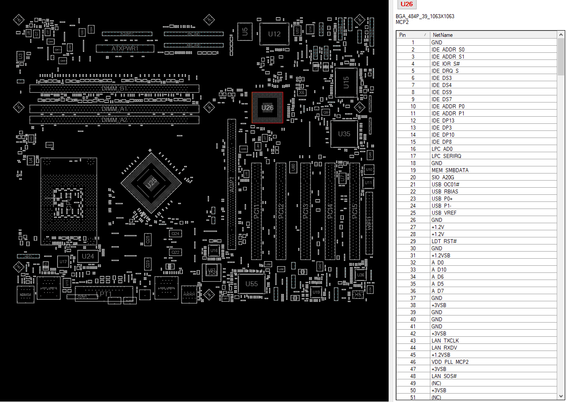Select the U36 component
Viewport: 567px width, 402px height.
tap(361, 275)
